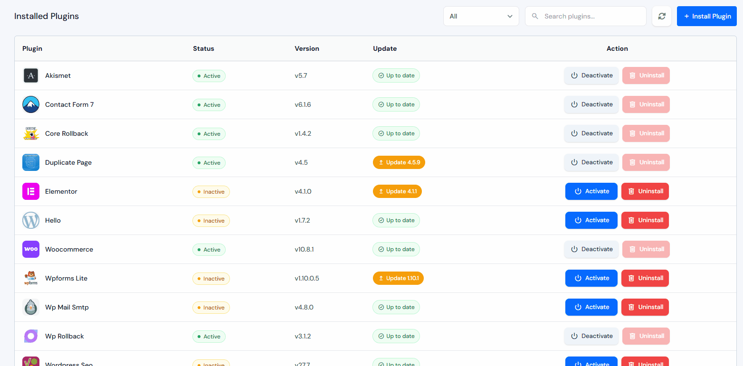Image resolution: width=743 pixels, height=366 pixels.
Task: Activate the Elementor plugin
Action: [x=591, y=191]
